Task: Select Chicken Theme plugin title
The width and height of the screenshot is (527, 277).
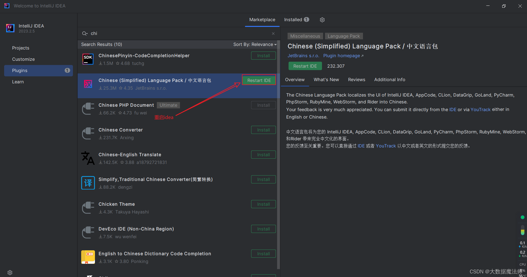Action: click(117, 204)
